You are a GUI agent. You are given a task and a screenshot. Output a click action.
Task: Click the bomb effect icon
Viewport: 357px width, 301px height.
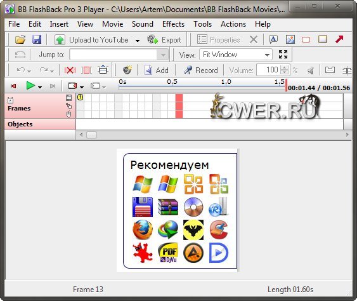pyautogui.click(x=127, y=70)
